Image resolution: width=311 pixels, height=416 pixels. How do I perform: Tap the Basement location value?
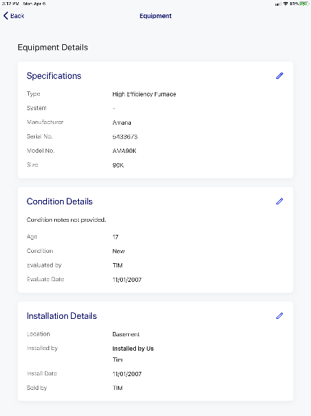[x=126, y=334]
